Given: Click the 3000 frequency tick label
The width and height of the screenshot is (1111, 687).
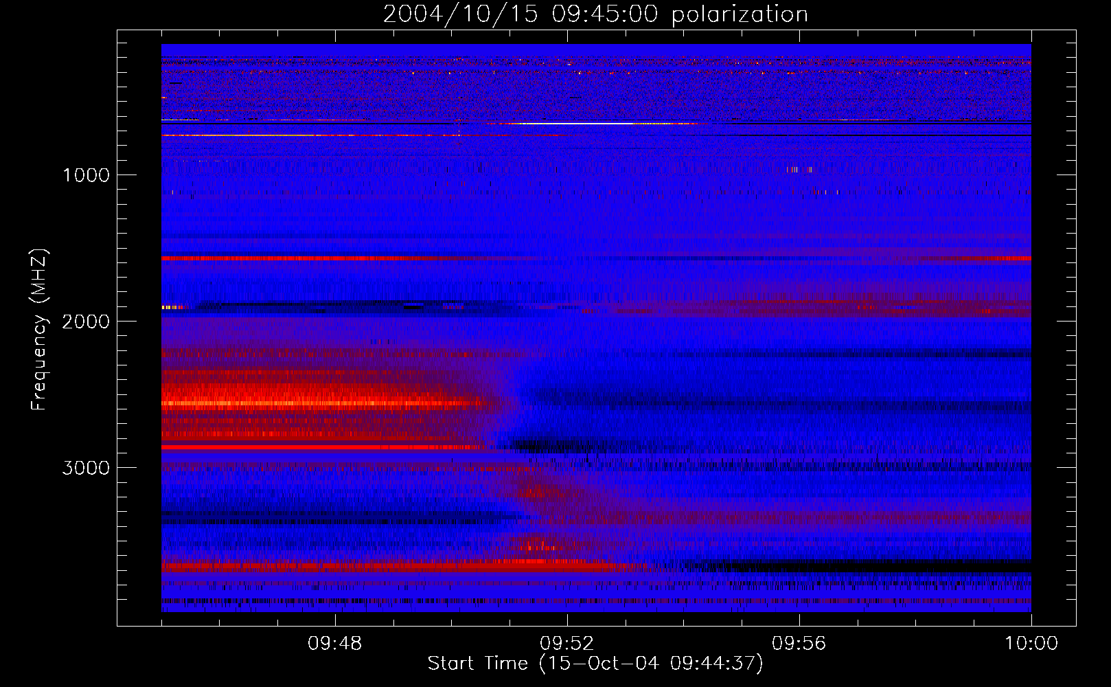Looking at the screenshot, I should pyautogui.click(x=86, y=468).
